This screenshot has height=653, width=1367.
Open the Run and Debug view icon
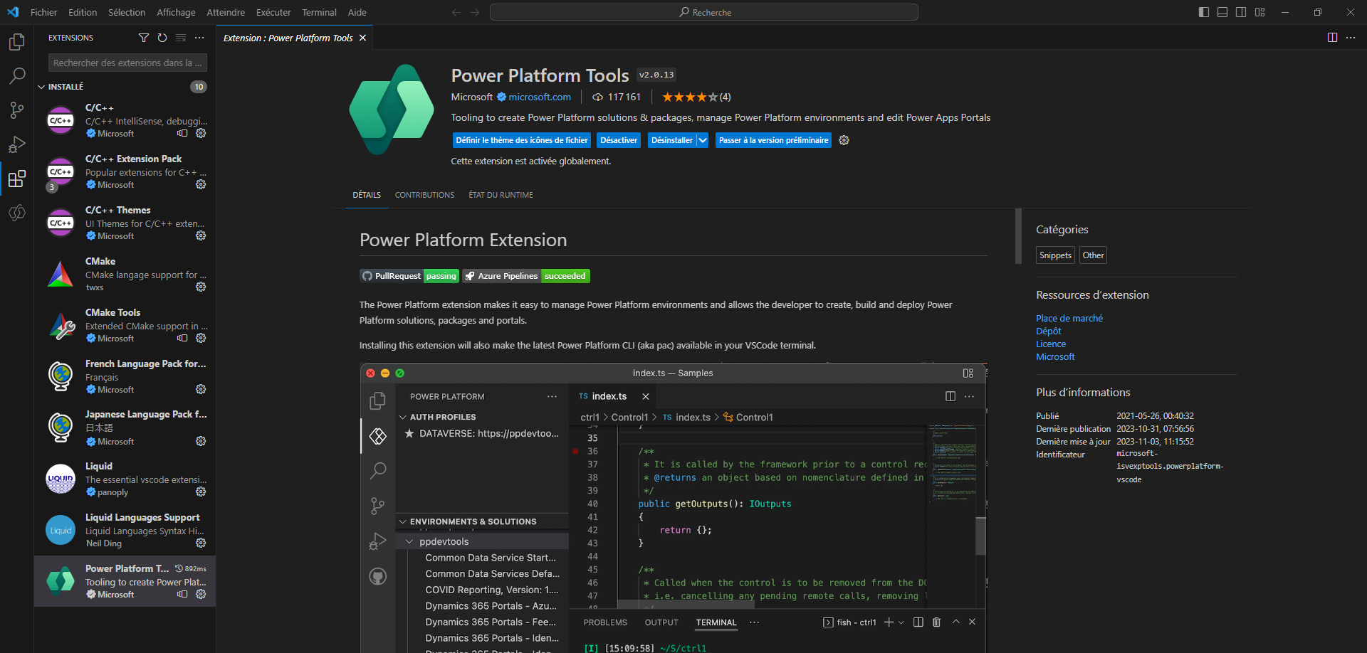(16, 144)
